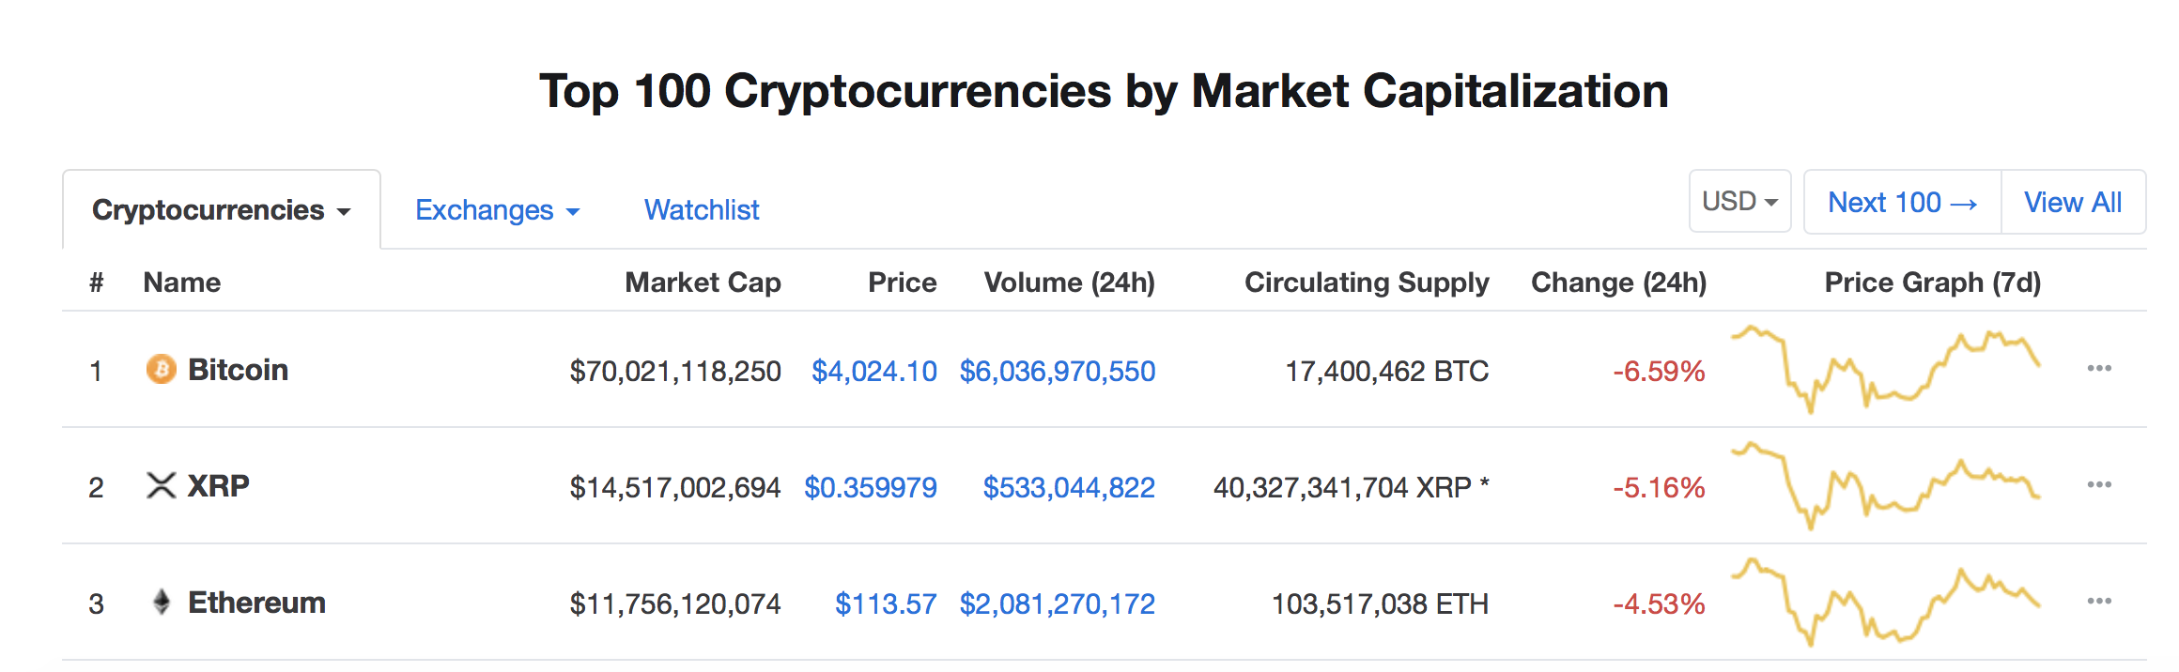Open Bitcoin price link $4,024.10
2179x672 pixels.
coord(874,372)
